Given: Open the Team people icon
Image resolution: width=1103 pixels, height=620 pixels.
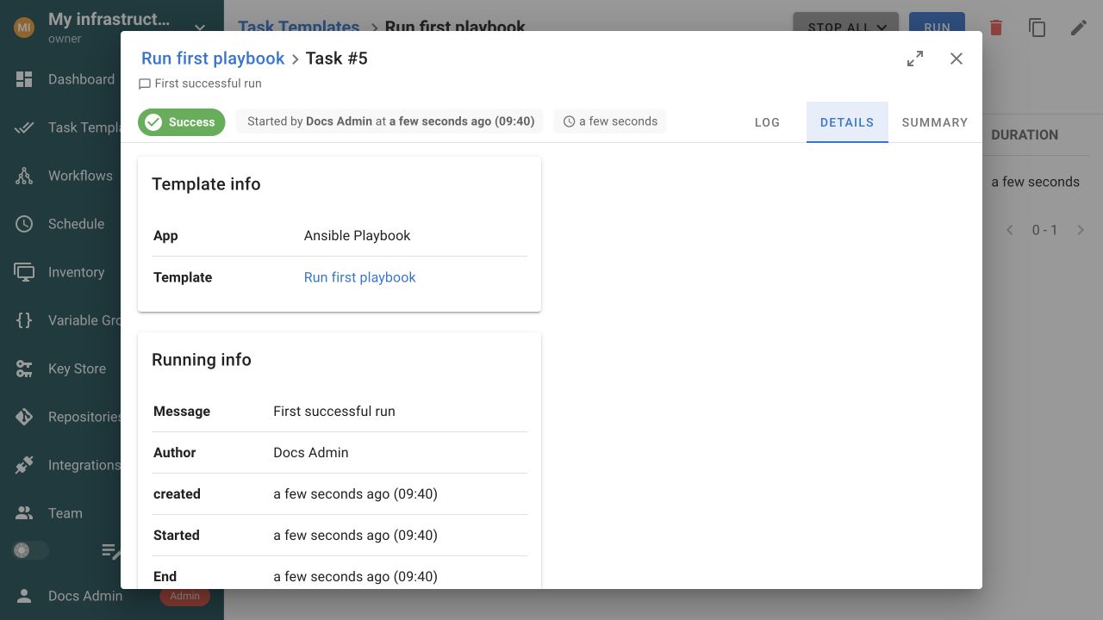Looking at the screenshot, I should tap(24, 513).
